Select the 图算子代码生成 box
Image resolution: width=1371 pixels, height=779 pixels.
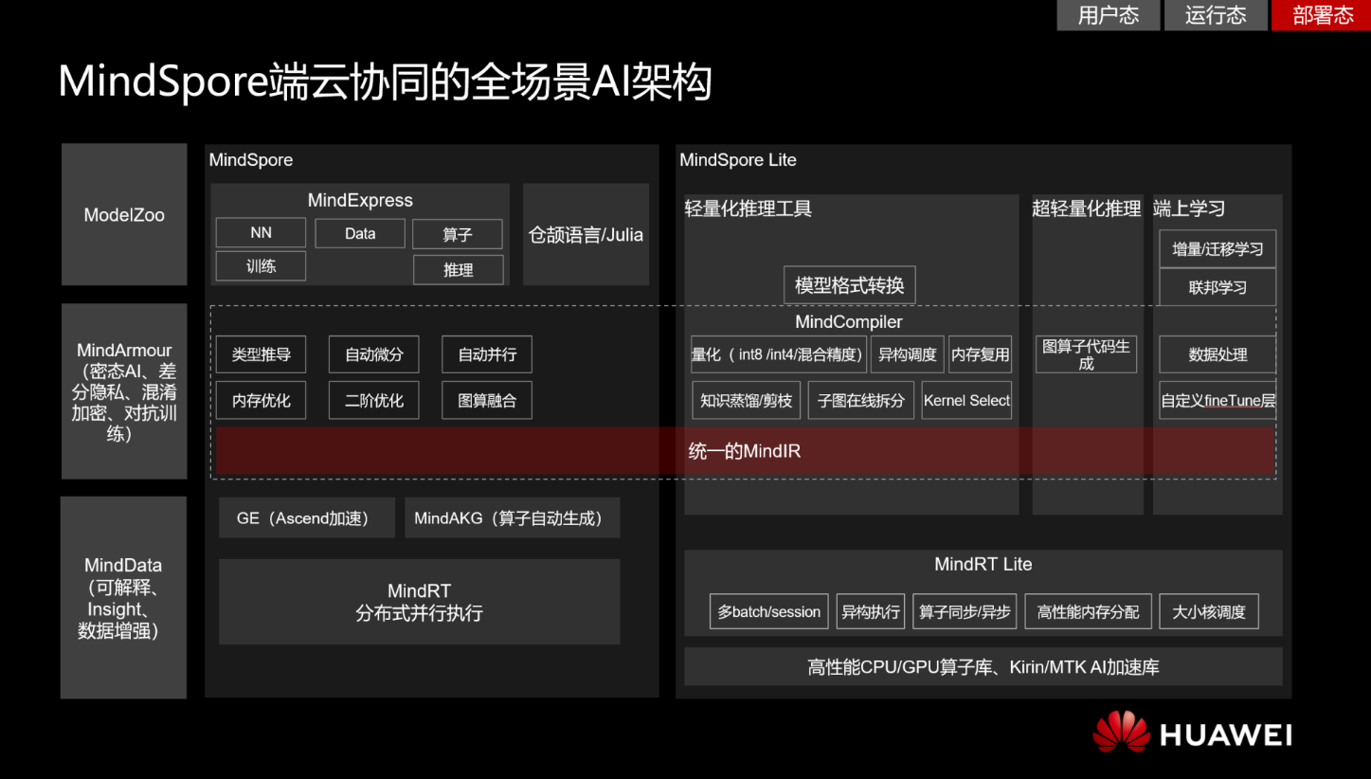click(x=1086, y=354)
